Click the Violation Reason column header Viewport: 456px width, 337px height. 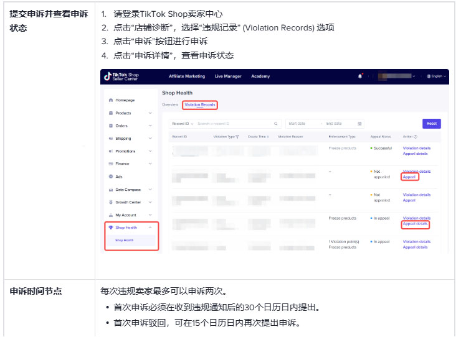[x=290, y=137]
